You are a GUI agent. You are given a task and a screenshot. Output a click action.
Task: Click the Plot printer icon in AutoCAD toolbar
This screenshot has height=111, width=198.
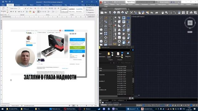114,13
